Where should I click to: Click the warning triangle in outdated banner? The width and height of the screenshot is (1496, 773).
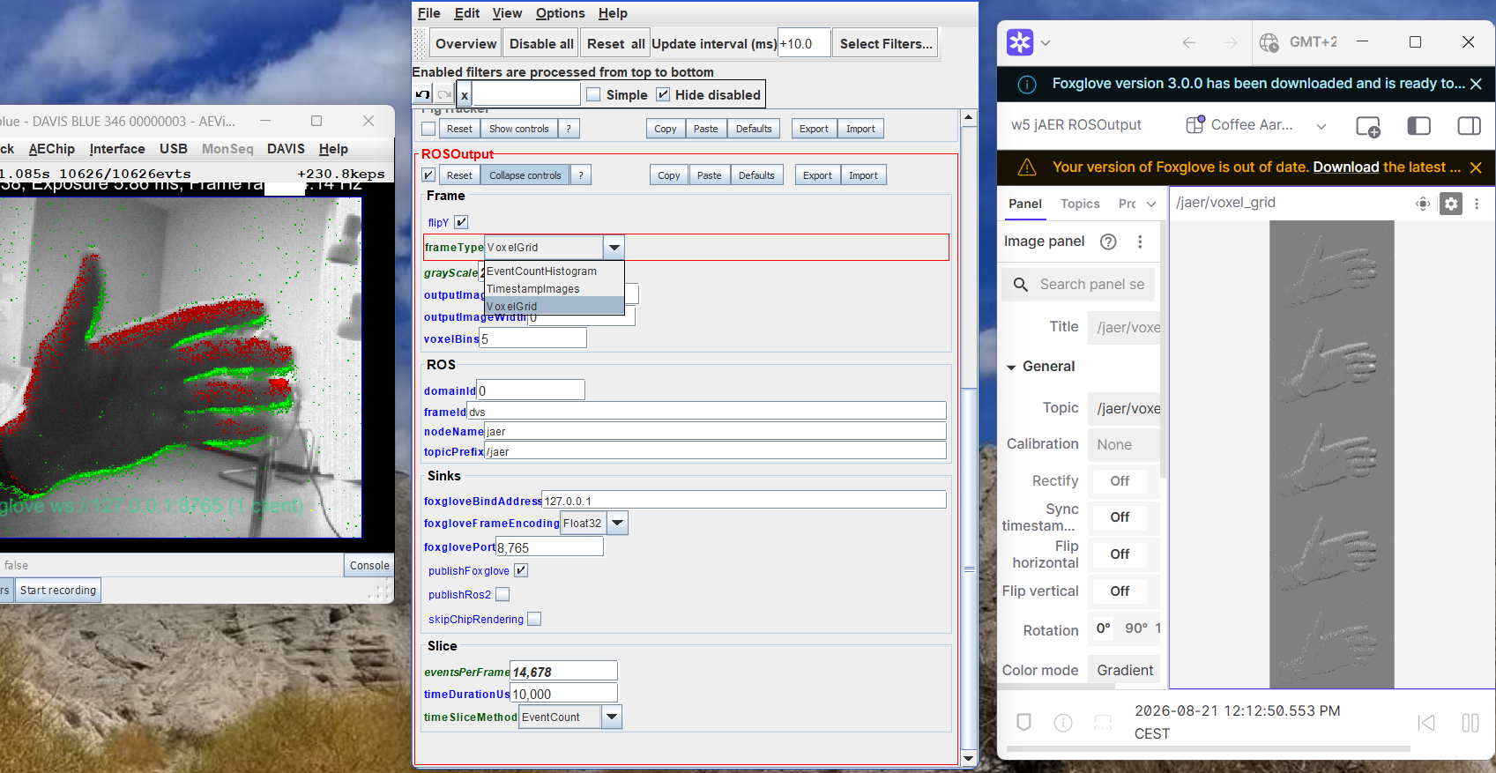pyautogui.click(x=1027, y=167)
